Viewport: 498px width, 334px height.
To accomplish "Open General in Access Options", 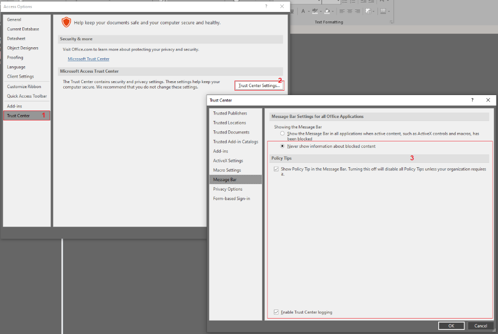I will [x=27, y=19].
